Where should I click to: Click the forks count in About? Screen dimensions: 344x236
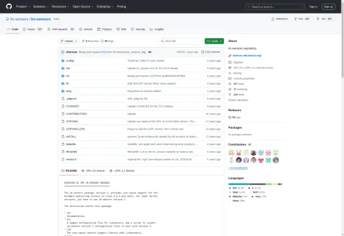tap(239, 95)
